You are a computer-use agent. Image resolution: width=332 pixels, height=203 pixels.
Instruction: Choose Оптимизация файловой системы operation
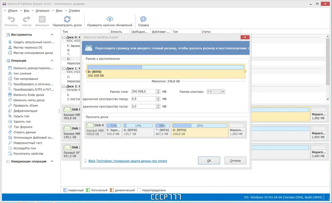click(31, 138)
